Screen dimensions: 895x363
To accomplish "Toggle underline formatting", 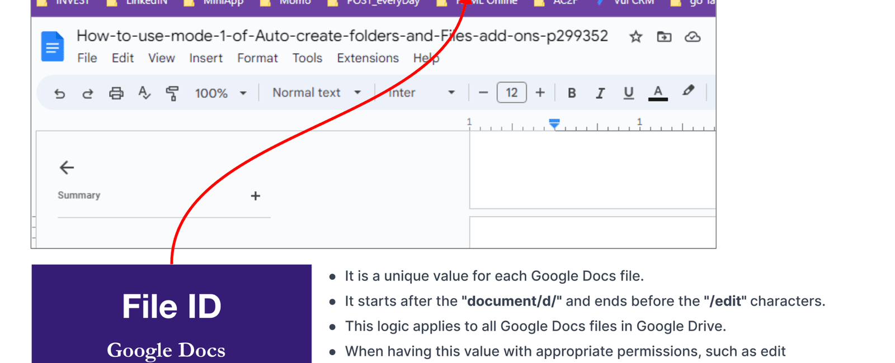I will 628,93.
